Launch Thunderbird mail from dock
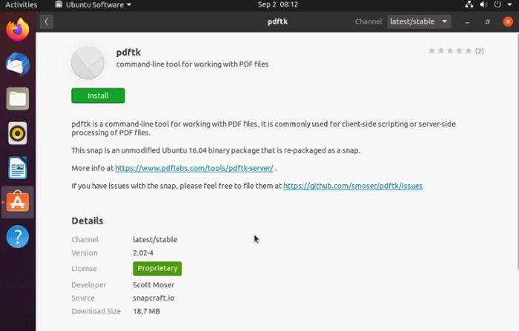The width and height of the screenshot is (519, 331). coord(18,64)
